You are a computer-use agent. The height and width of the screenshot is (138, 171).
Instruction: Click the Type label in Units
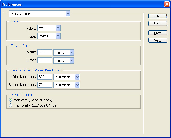coord(32,36)
